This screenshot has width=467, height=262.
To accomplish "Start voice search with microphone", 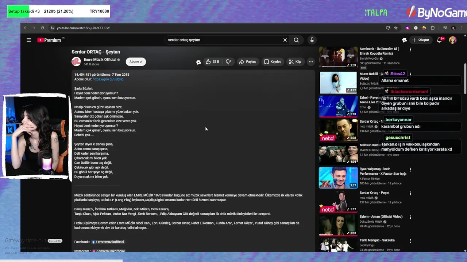I will click(312, 40).
